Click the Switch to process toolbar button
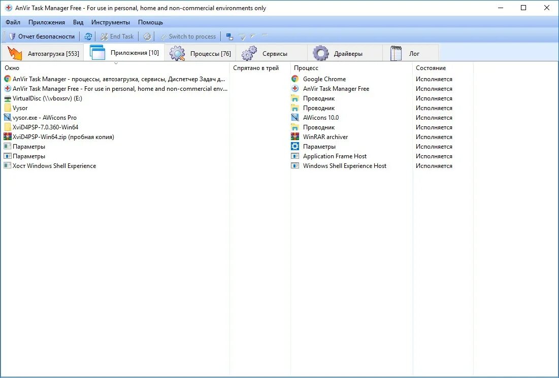This screenshot has width=559, height=378. (188, 37)
